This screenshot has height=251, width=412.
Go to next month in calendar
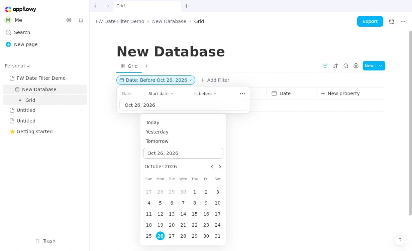(x=220, y=167)
